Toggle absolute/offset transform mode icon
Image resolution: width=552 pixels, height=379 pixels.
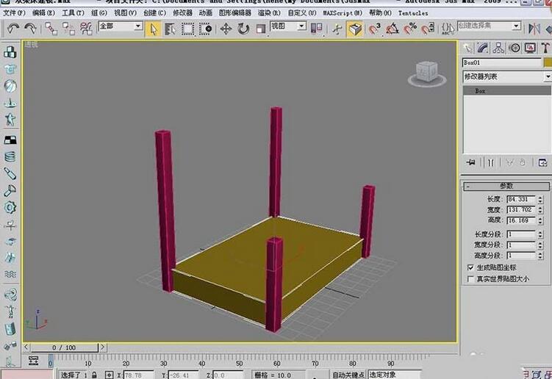(x=110, y=375)
